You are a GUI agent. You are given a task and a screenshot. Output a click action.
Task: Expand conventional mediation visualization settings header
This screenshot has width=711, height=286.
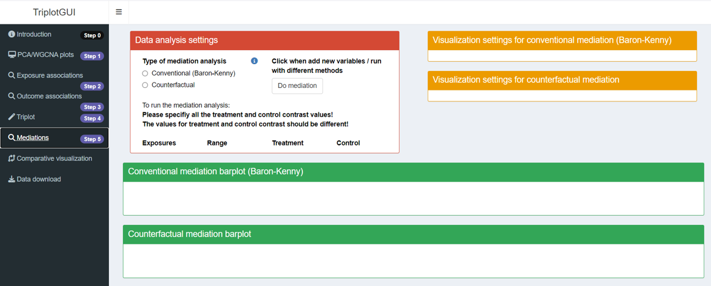pos(562,40)
